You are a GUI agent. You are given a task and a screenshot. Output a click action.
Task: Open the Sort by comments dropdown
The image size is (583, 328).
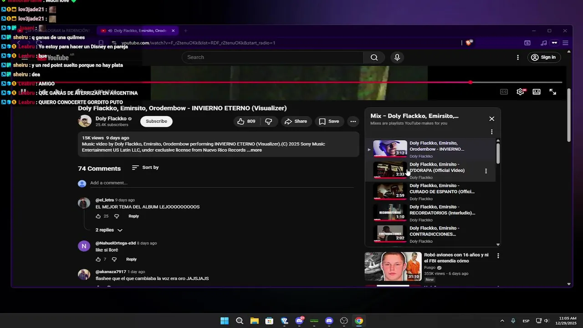[145, 168]
